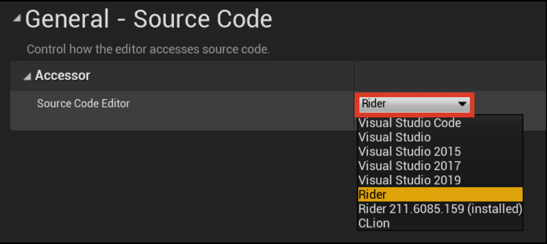Pick Rider 211.6085.159 (installed) option

(x=440, y=209)
